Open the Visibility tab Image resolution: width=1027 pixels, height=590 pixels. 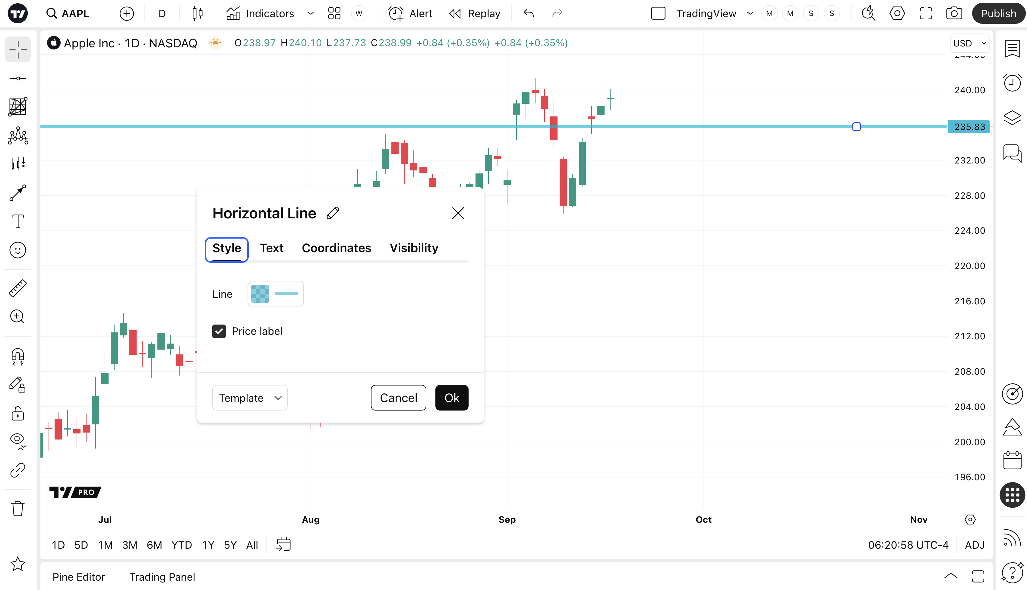[413, 248]
